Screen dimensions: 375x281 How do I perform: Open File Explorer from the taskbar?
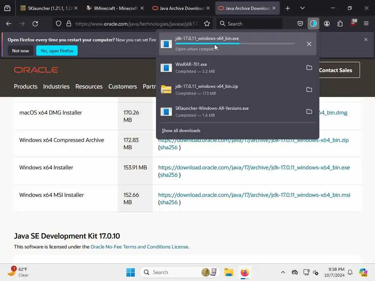[x=229, y=272]
